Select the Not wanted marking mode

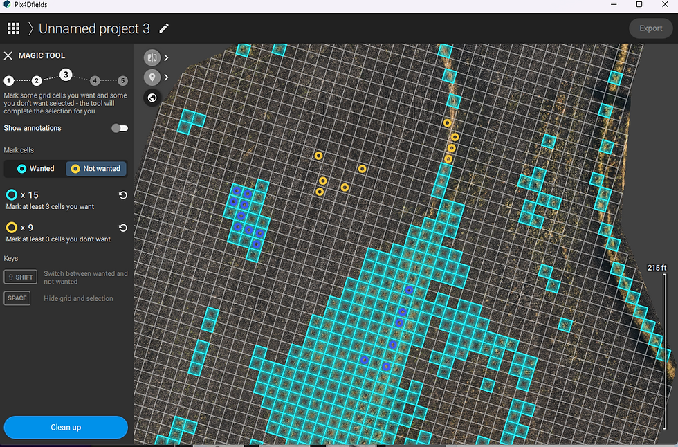tap(96, 169)
